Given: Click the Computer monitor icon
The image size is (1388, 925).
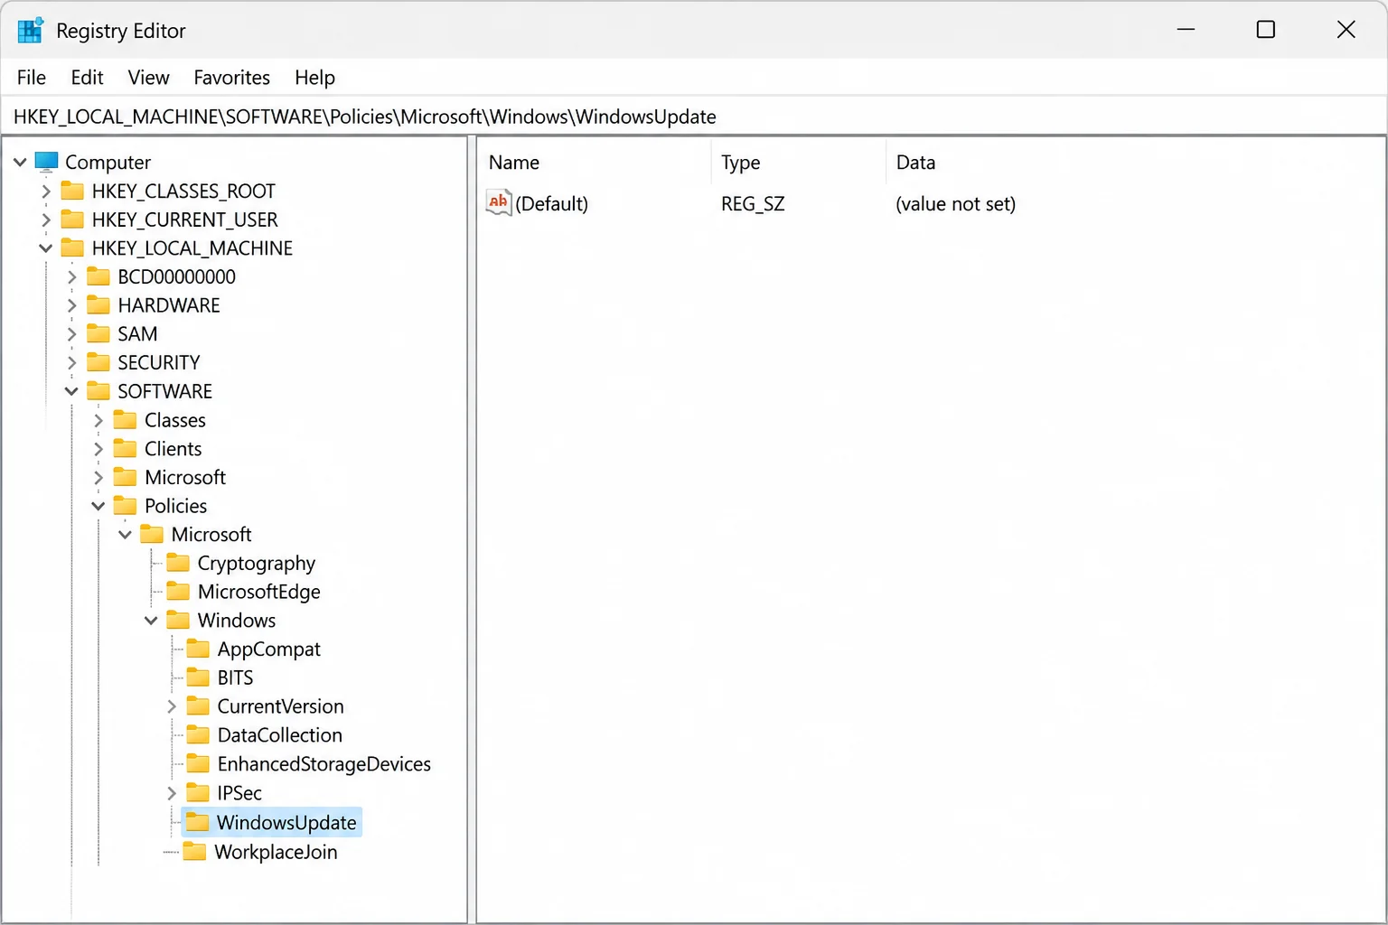Looking at the screenshot, I should coord(46,162).
